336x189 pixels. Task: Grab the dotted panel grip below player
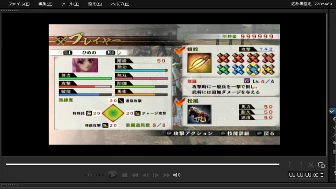tap(9, 185)
